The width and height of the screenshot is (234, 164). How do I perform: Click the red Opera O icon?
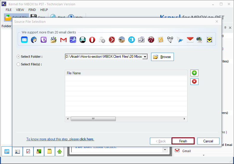click(x=92, y=40)
